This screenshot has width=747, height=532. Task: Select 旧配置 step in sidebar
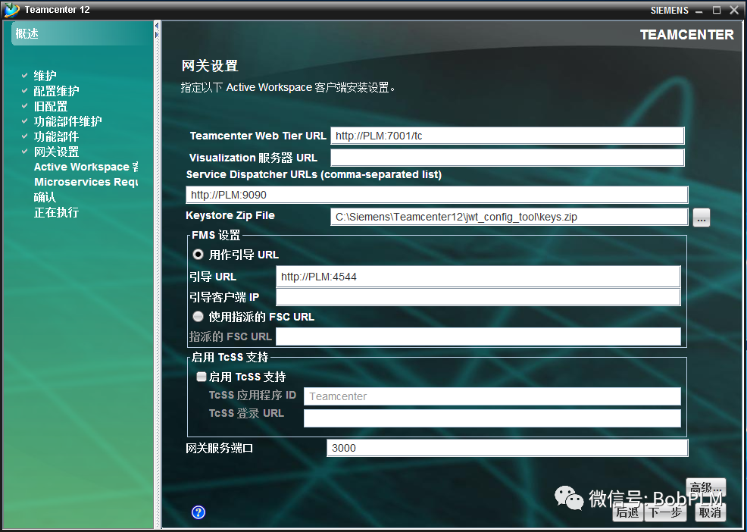point(51,106)
